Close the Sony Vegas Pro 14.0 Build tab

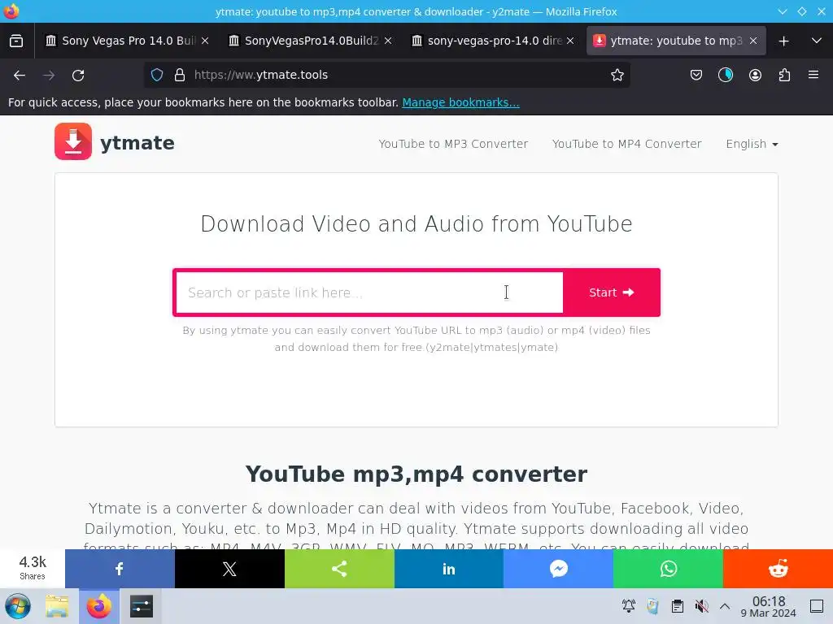(205, 41)
